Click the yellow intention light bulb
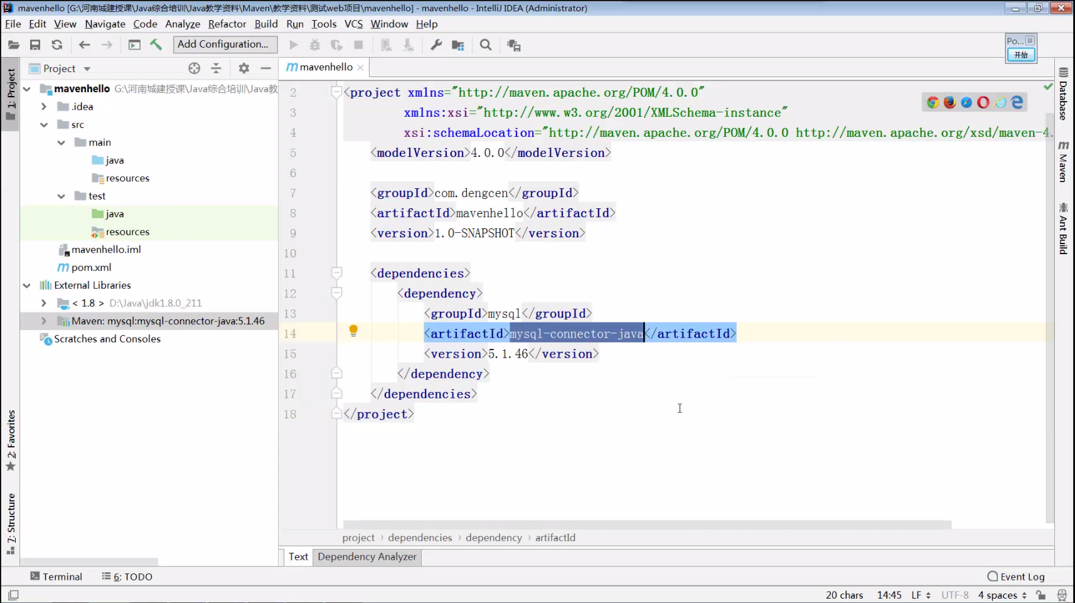 tap(353, 330)
